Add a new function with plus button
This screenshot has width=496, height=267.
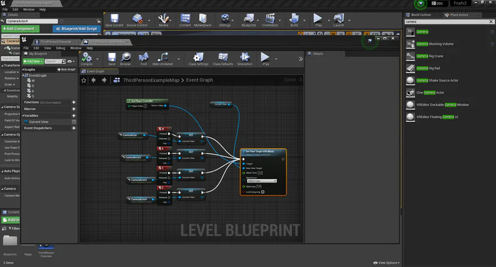[74, 102]
